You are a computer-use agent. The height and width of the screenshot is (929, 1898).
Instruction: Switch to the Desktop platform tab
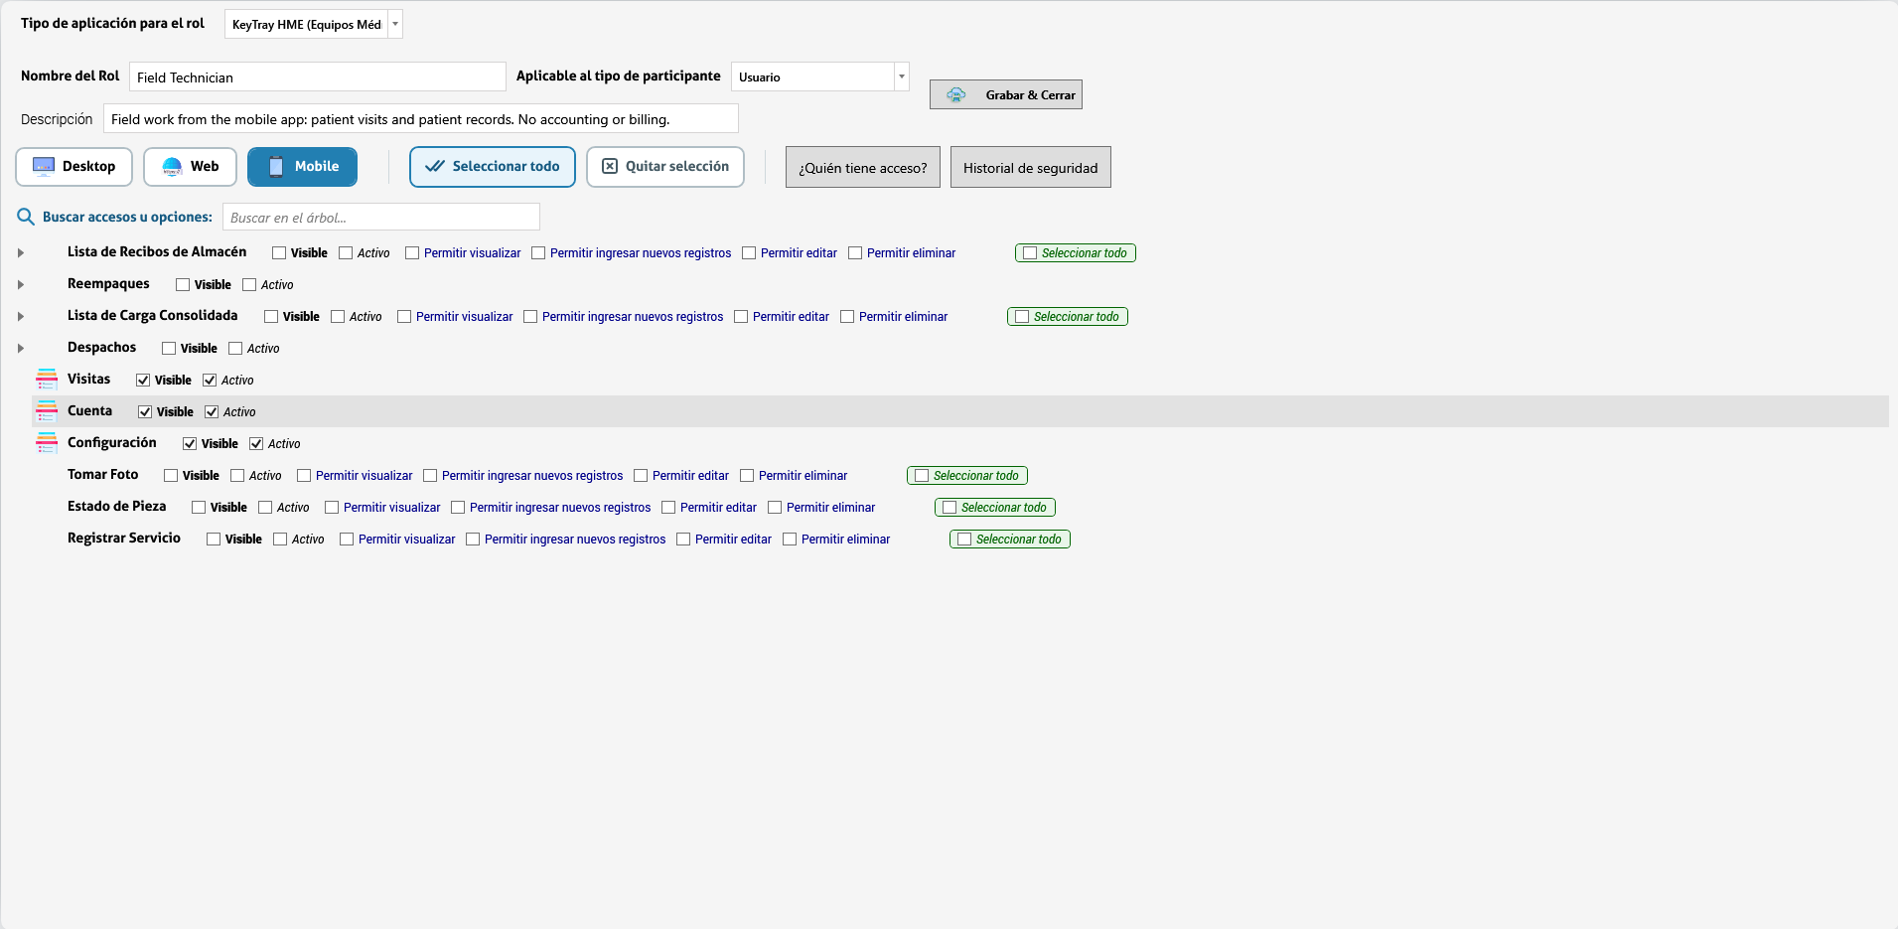tap(74, 167)
